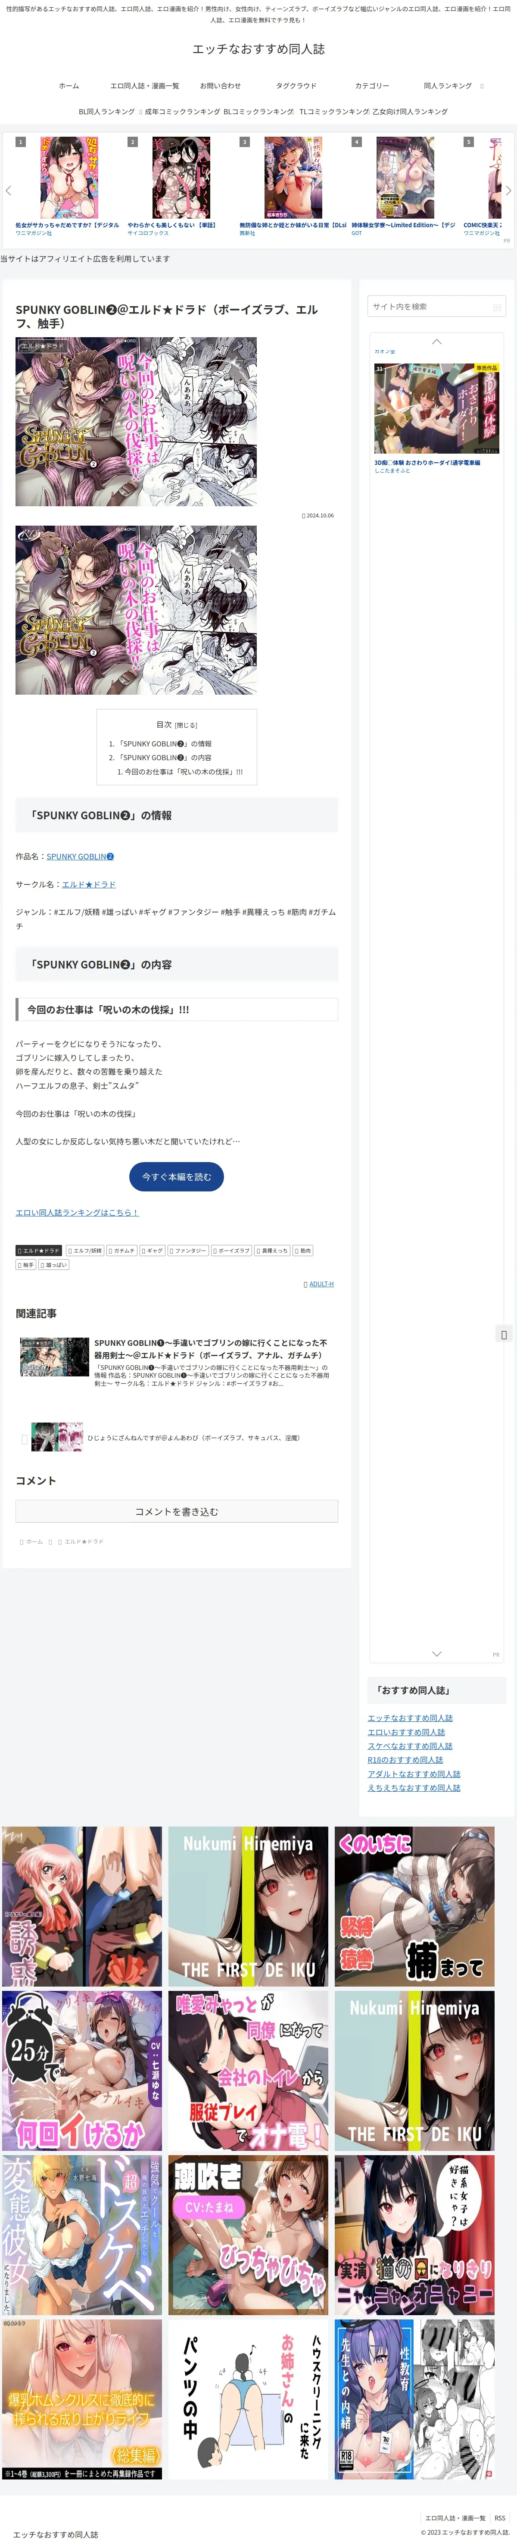Viewport: 517px width, 2545px height.
Task: Click the 今すぐ本編を読む button
Action: pos(177,1177)
